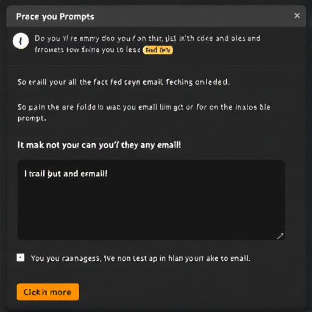Click the yellow badge in the notice

point(158,50)
